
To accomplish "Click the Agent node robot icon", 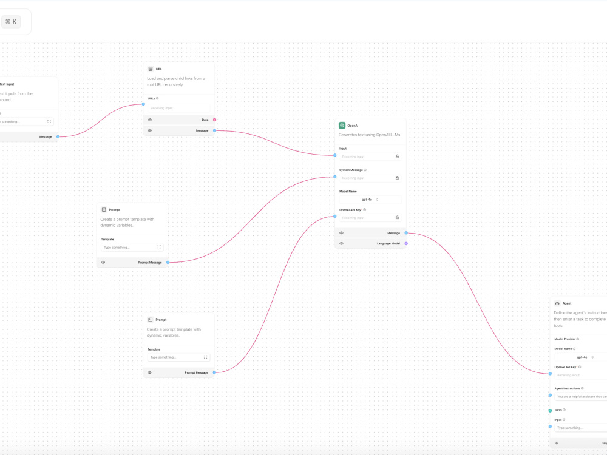I will (557, 303).
